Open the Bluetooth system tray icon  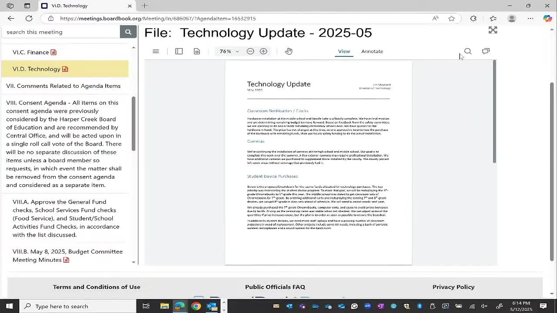pos(419,306)
